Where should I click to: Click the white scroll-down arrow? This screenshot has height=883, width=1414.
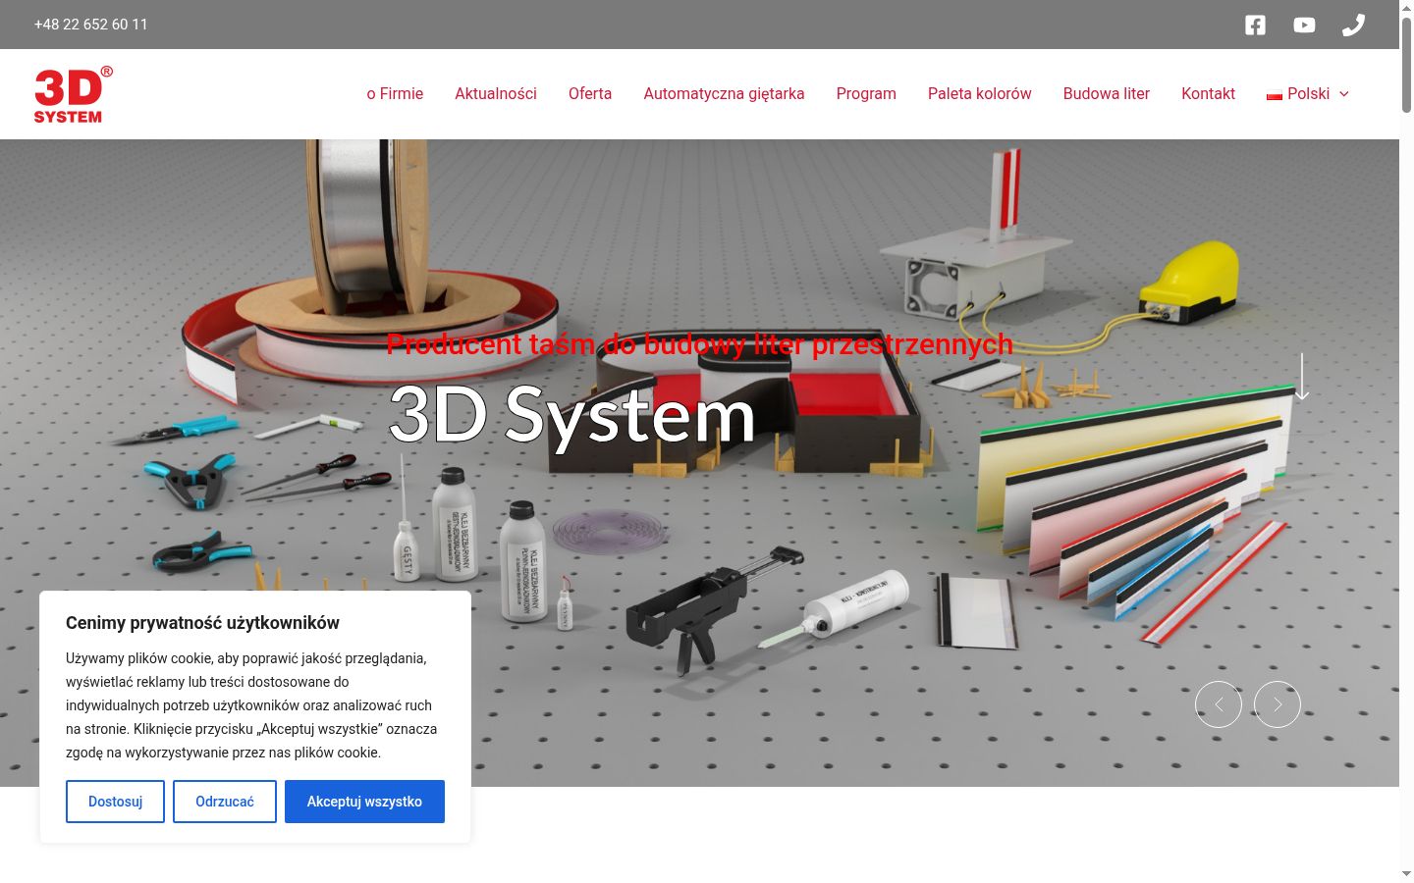[x=1302, y=377]
